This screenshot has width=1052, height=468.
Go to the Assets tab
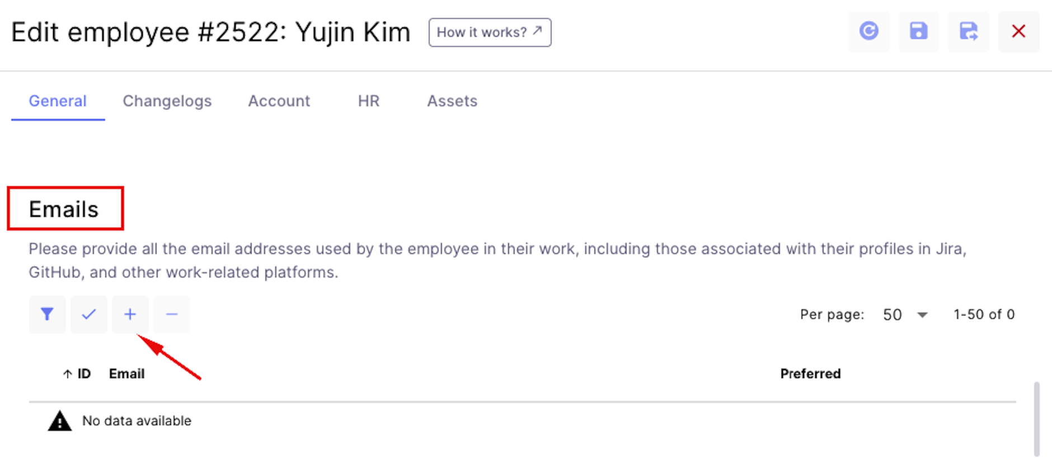click(452, 101)
